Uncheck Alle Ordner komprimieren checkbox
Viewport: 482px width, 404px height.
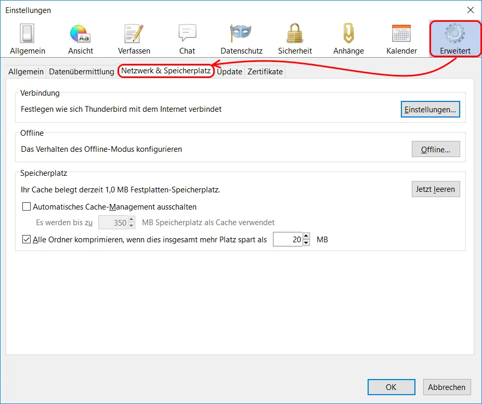point(27,239)
